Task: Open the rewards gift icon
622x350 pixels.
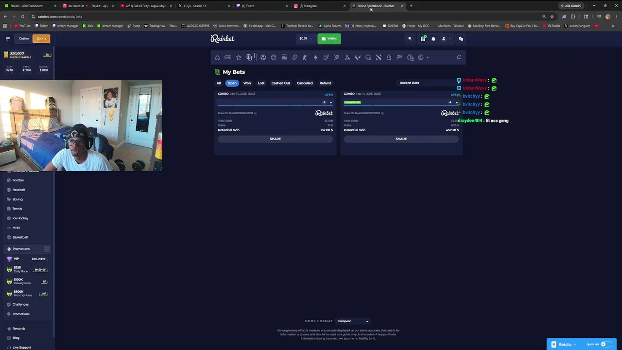Action: pyautogui.click(x=423, y=38)
